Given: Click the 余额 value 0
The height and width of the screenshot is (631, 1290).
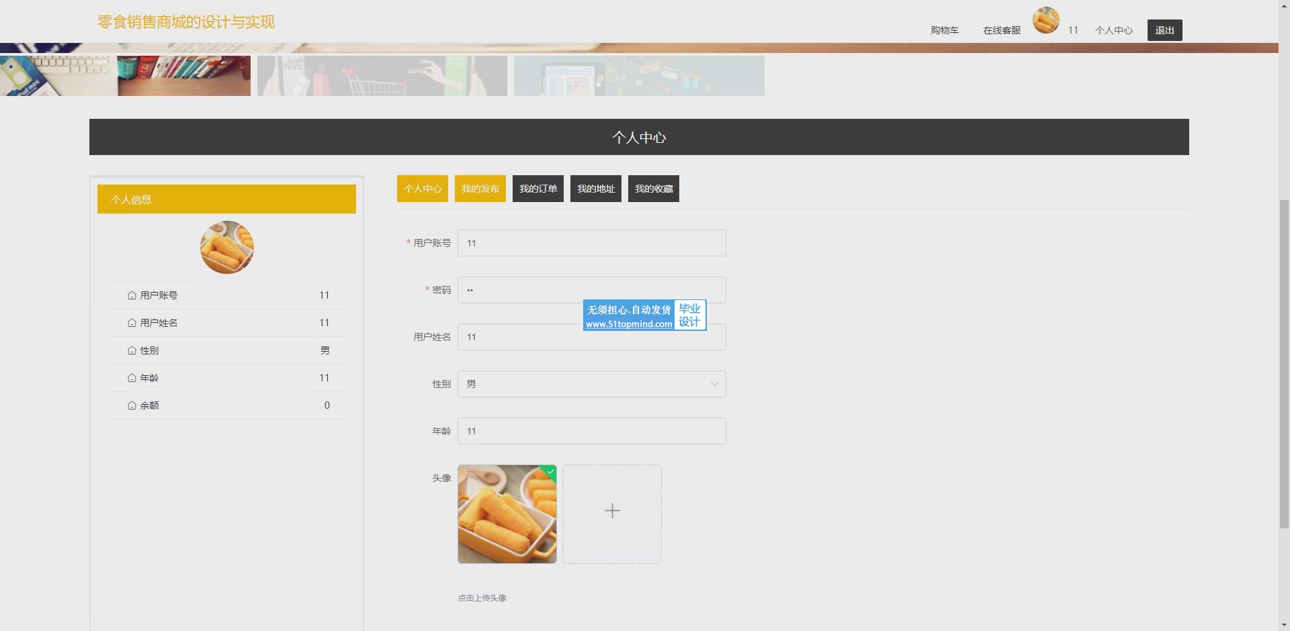Looking at the screenshot, I should coord(327,405).
